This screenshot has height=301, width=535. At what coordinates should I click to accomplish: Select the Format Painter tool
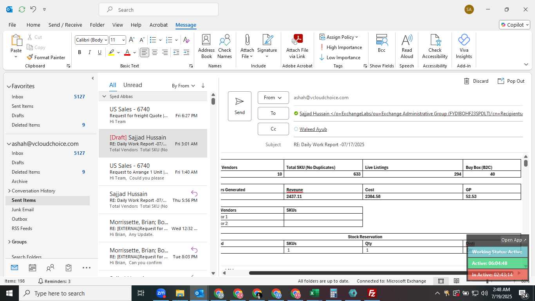(46, 57)
